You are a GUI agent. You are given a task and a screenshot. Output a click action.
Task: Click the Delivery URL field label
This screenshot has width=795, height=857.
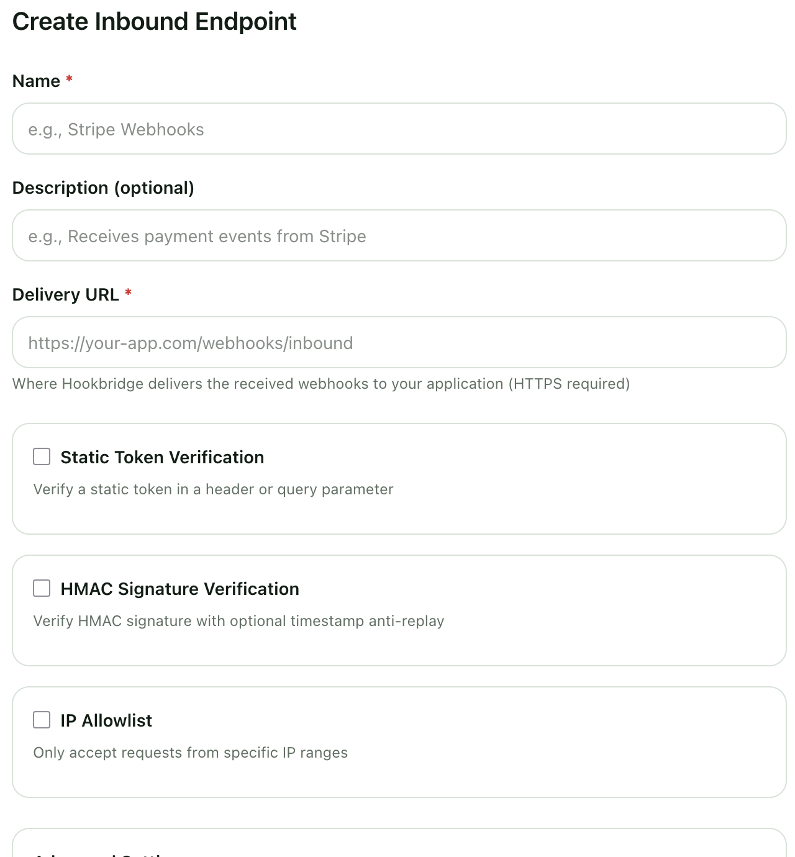[65, 295]
